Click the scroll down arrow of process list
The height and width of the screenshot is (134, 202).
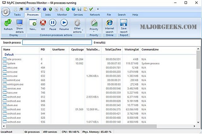[x=198, y=122]
